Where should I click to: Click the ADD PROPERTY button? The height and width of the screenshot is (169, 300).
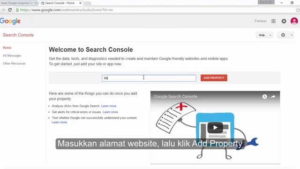(214, 78)
